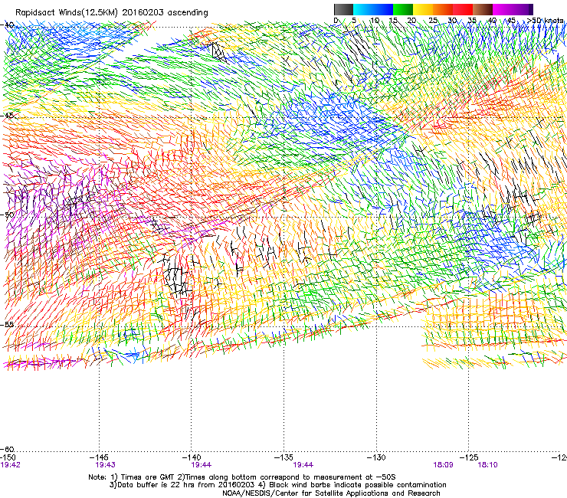Click the '-60' latitude label
This screenshot has height=498, width=567.
pos(7,449)
